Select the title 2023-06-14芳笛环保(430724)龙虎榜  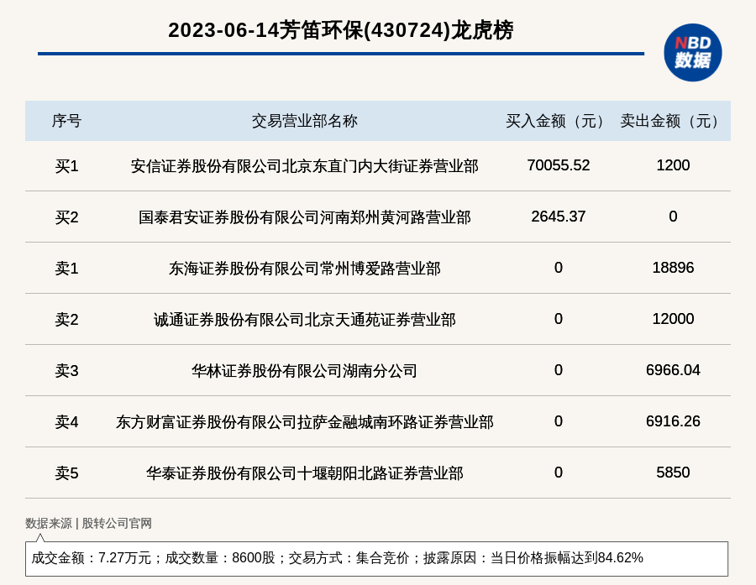(341, 30)
